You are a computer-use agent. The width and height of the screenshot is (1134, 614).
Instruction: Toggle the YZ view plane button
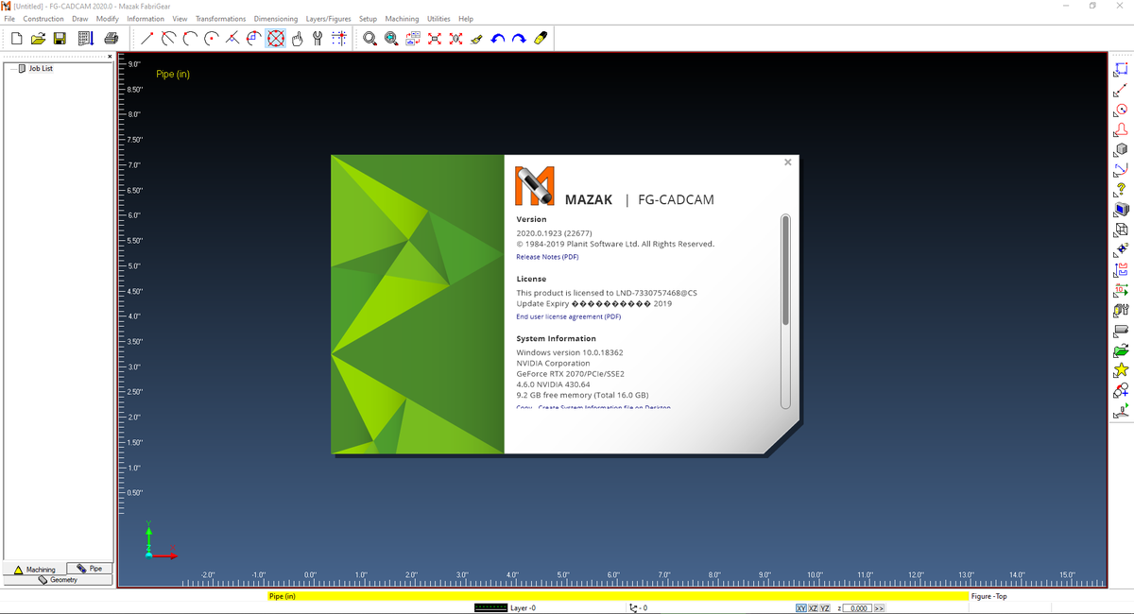click(824, 607)
